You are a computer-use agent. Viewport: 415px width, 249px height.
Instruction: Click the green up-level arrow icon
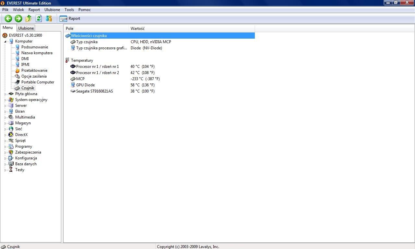coord(29,19)
